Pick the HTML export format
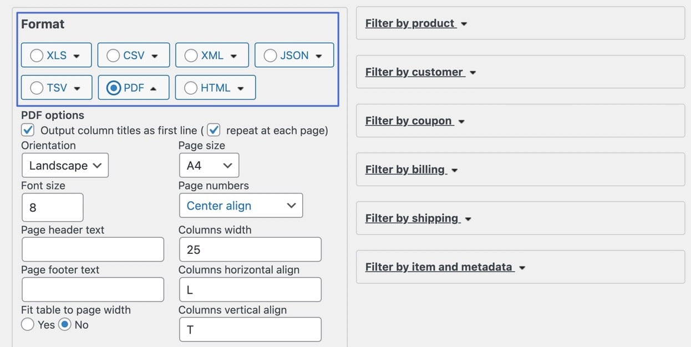The image size is (691, 347). 191,87
